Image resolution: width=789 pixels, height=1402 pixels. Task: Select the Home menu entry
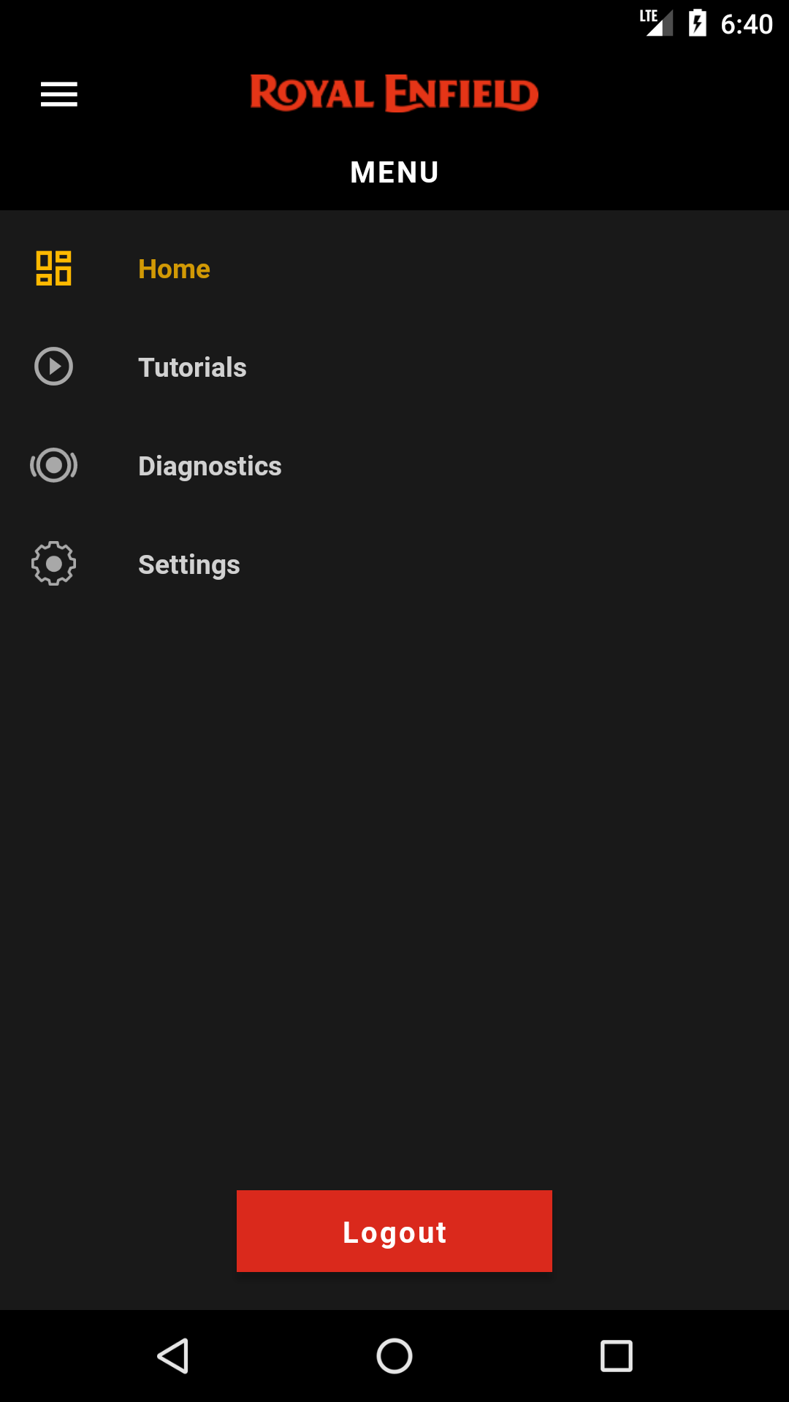click(x=394, y=269)
